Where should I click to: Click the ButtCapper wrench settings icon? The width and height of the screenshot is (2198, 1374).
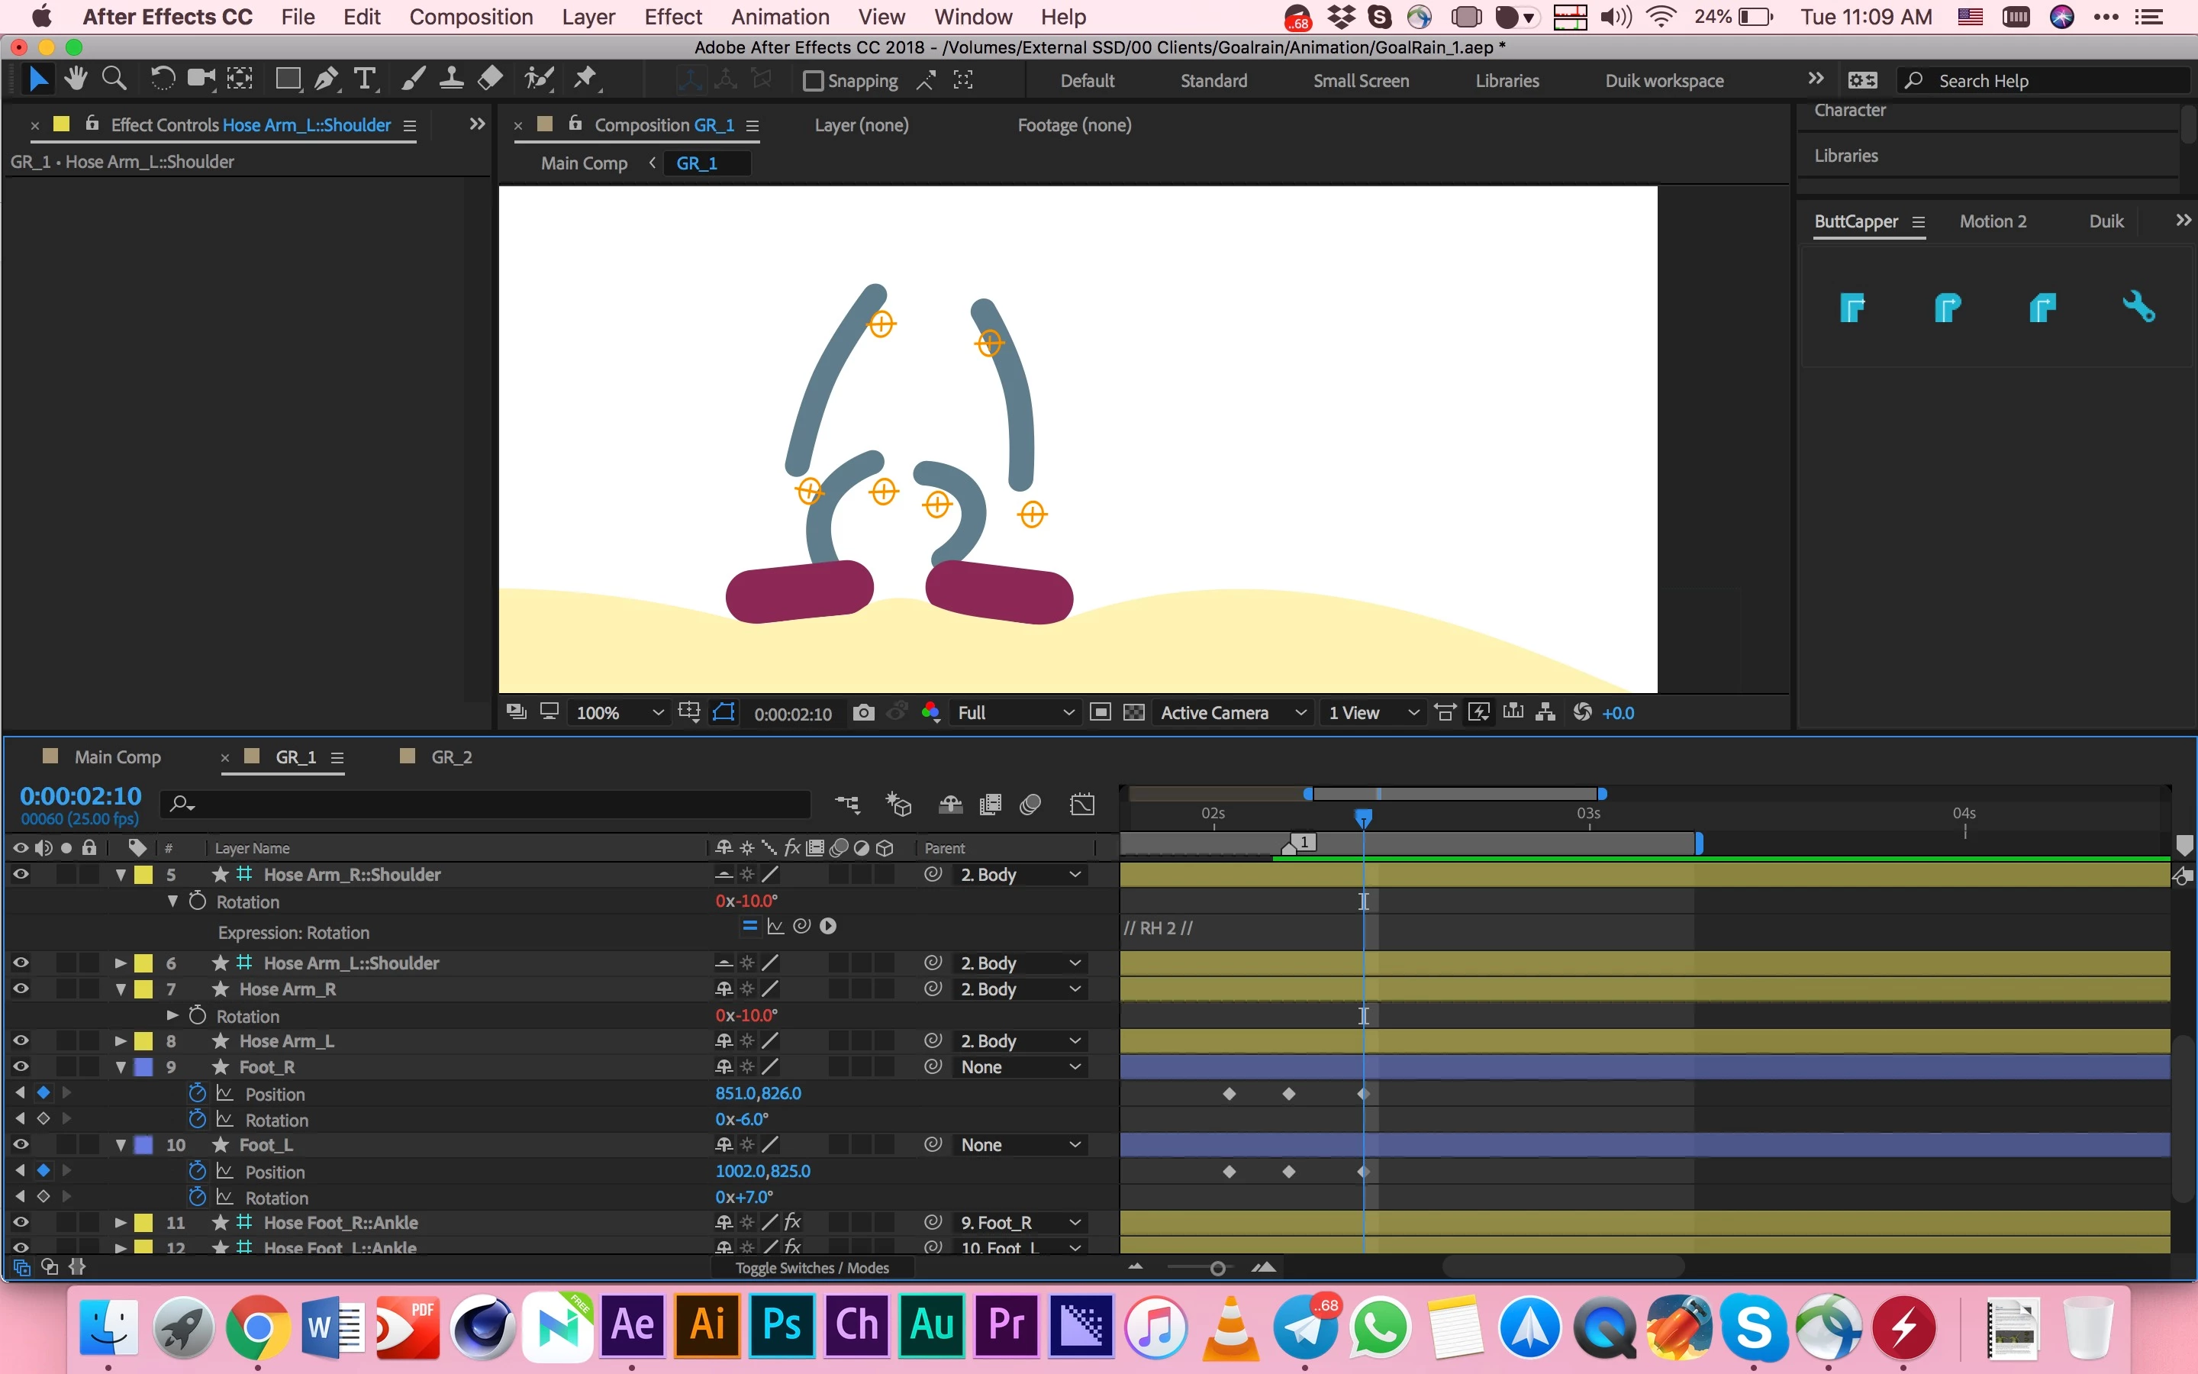point(2138,307)
